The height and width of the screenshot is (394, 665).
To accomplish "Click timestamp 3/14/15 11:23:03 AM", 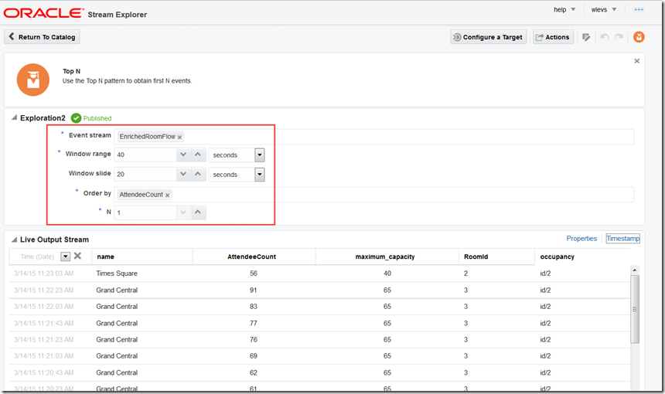I will [43, 273].
